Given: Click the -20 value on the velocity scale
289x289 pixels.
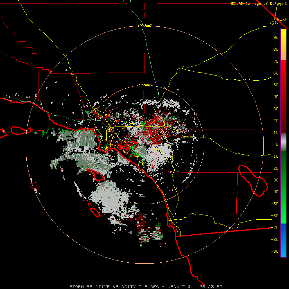Looking at the screenshot, I should tap(275, 168).
